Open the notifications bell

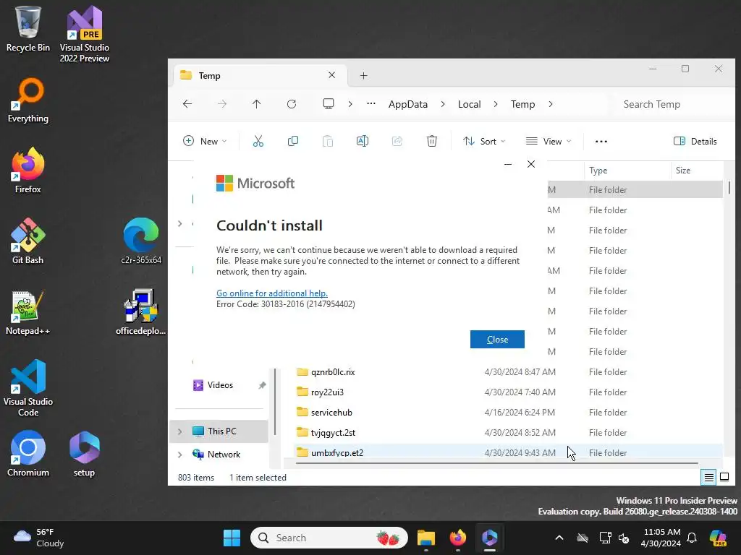coord(692,538)
